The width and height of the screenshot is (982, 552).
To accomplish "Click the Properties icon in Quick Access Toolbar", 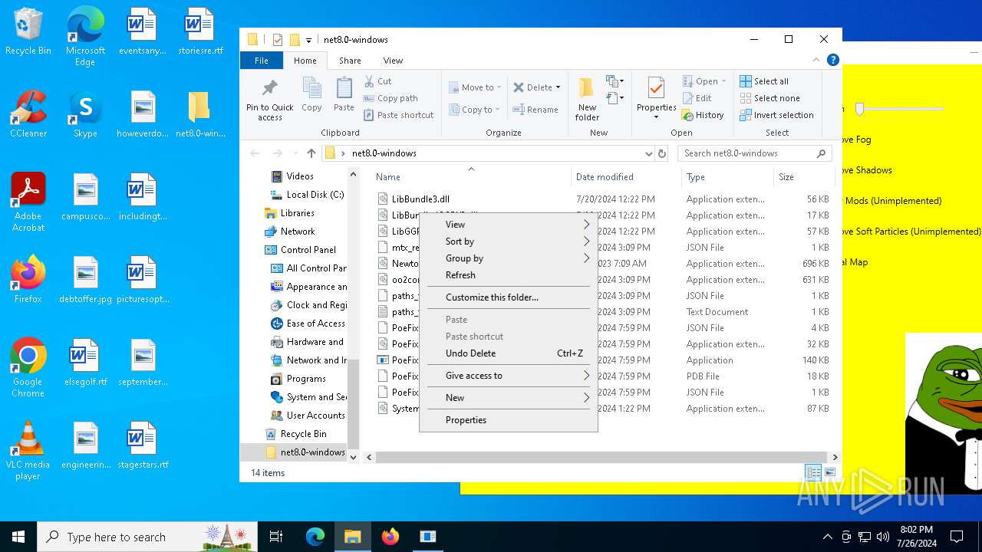I will pos(277,40).
